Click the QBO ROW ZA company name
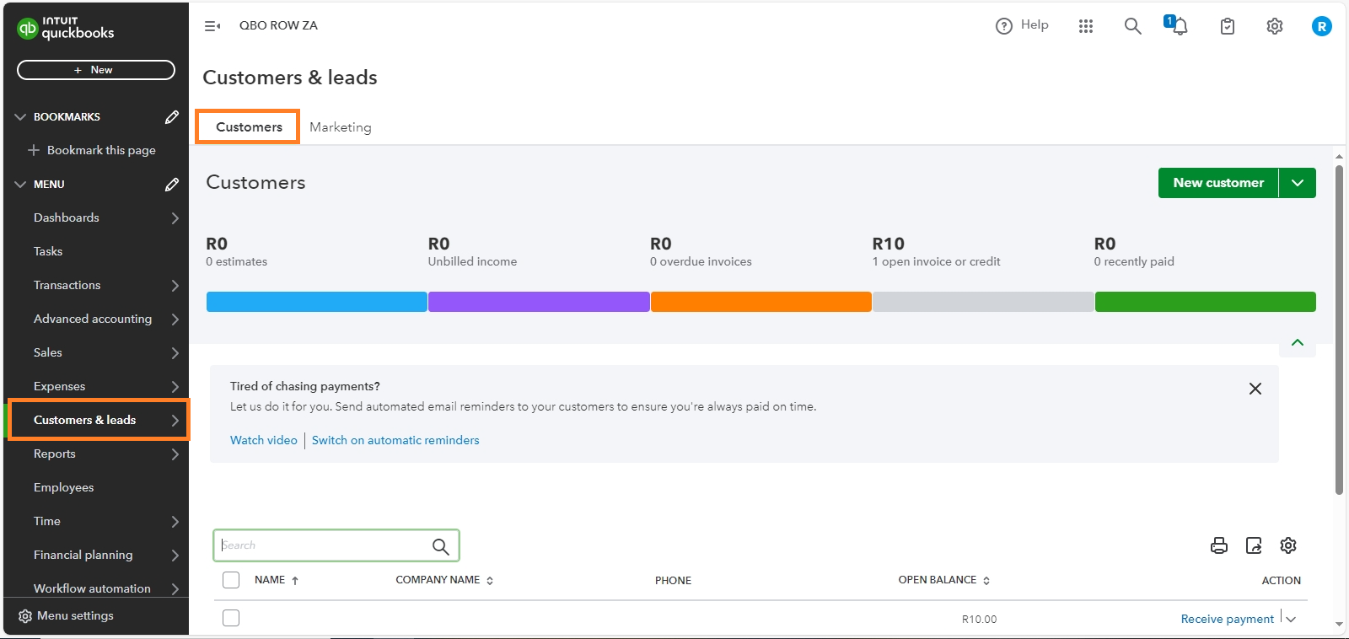Image resolution: width=1349 pixels, height=639 pixels. [278, 25]
